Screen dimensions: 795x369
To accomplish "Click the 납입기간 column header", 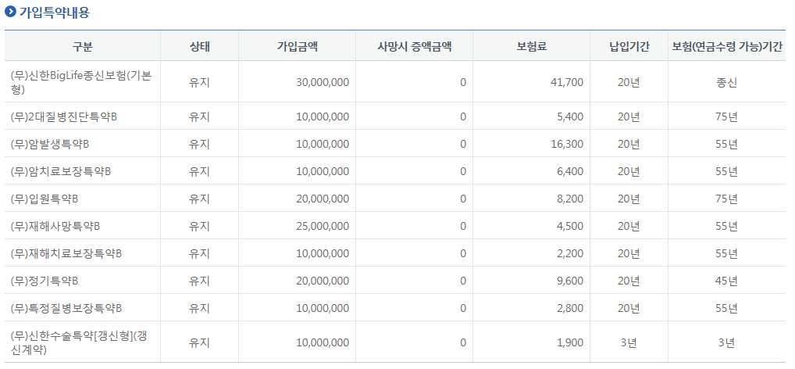I will [x=629, y=46].
